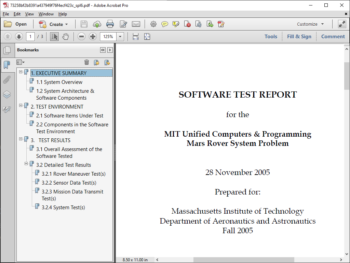The width and height of the screenshot is (350, 263).
Task: Go to 3.2.1 Rover Maneuver Test(s) bookmark
Action: coord(73,174)
